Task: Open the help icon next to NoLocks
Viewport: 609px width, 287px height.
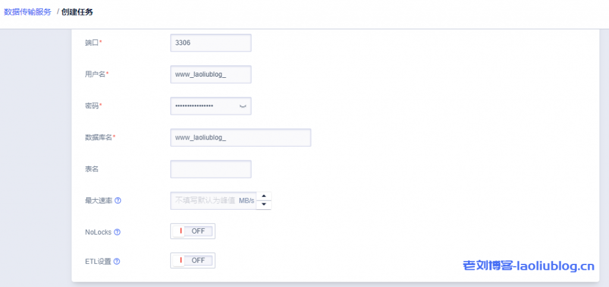Action: pyautogui.click(x=117, y=232)
